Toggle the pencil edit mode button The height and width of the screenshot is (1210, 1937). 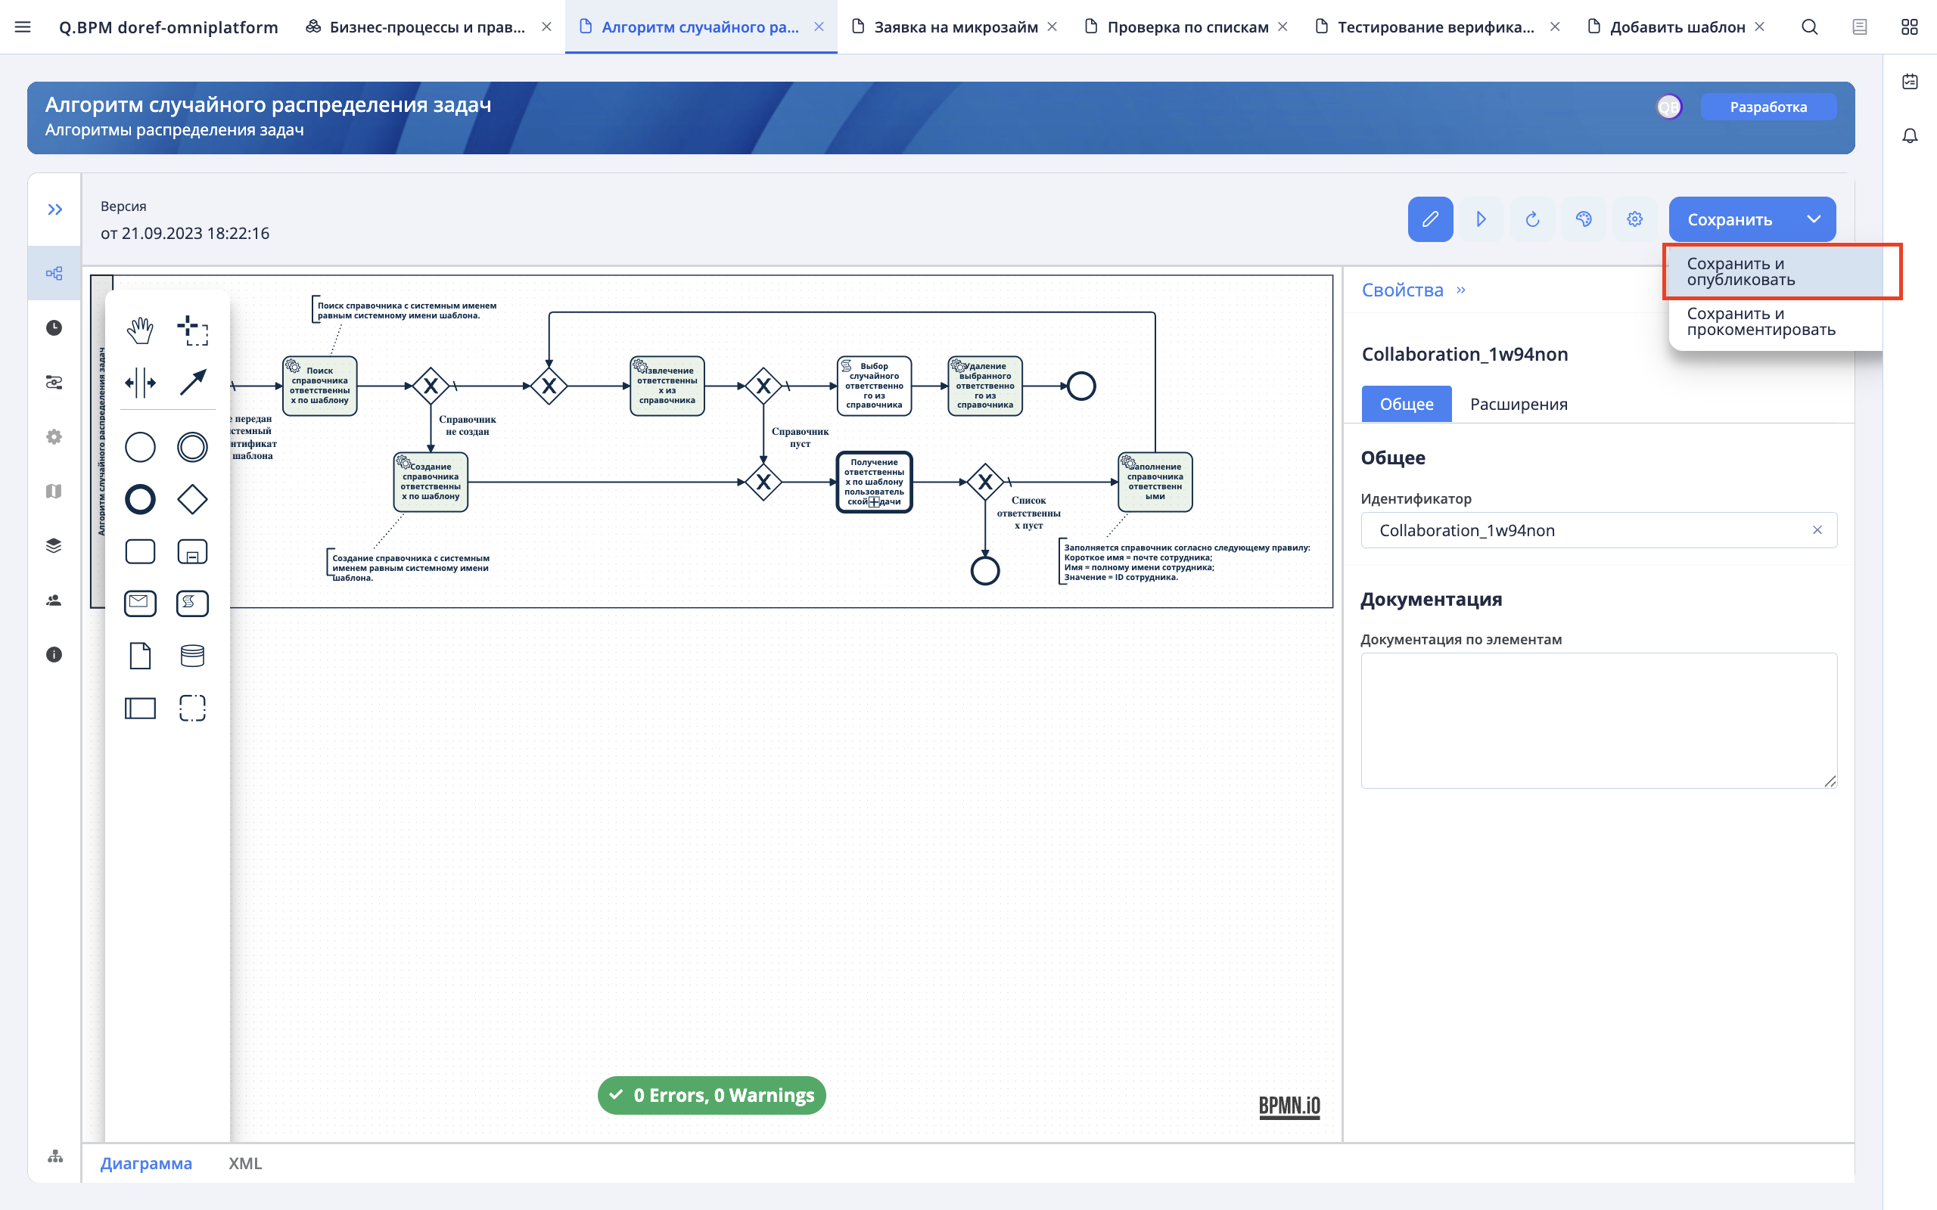(x=1430, y=219)
